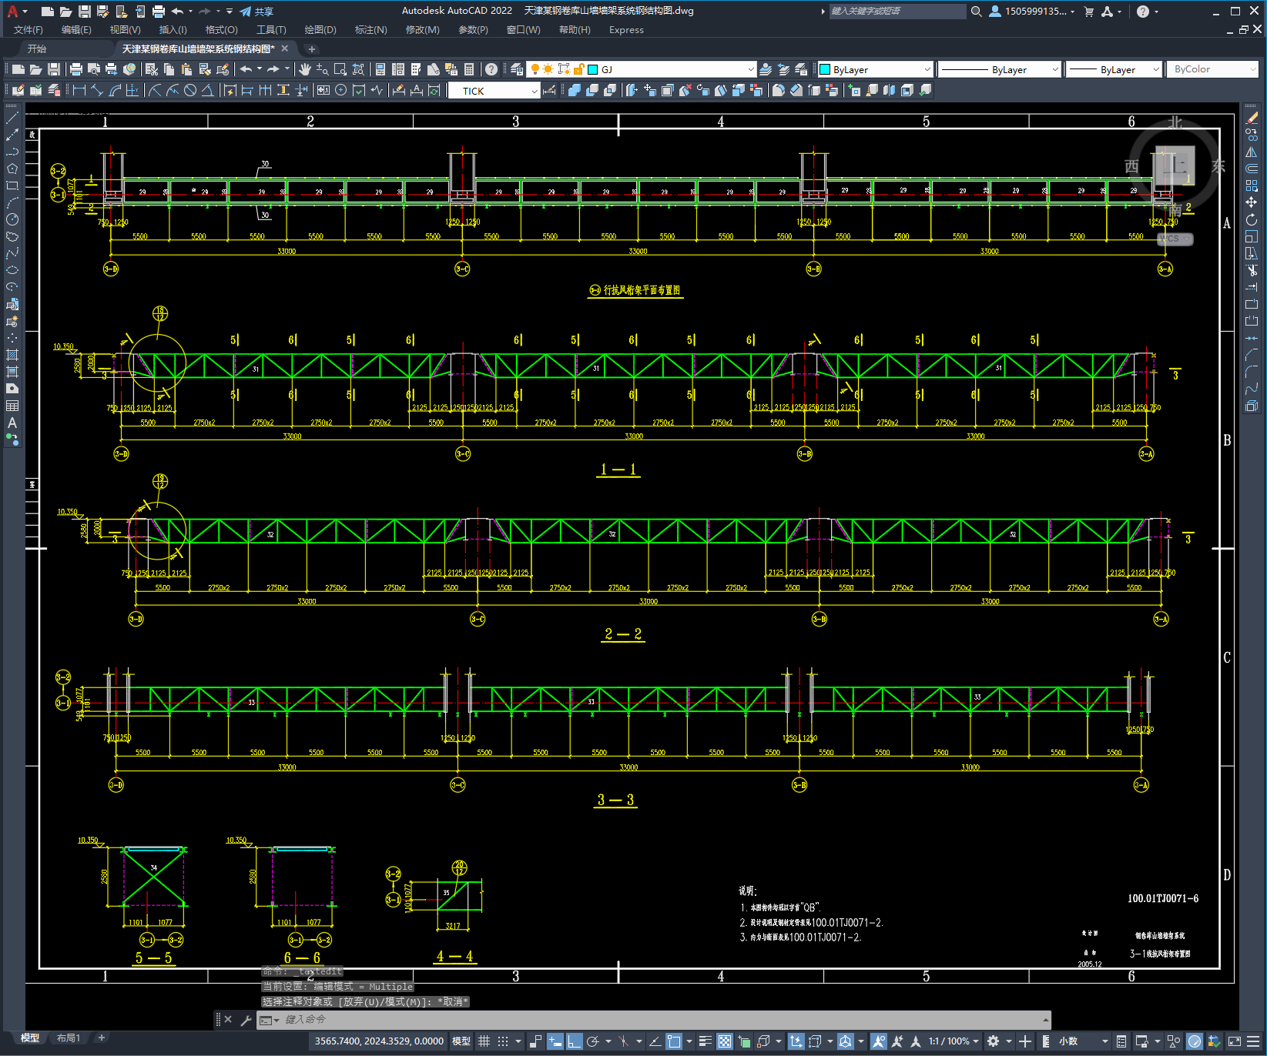The width and height of the screenshot is (1267, 1056).
Task: Open the Express menu
Action: coord(626,30)
